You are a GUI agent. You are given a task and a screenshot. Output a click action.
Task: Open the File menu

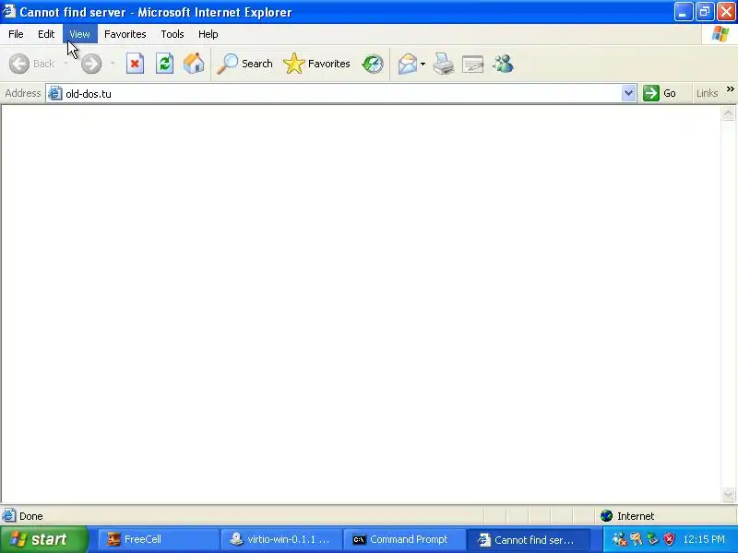16,34
